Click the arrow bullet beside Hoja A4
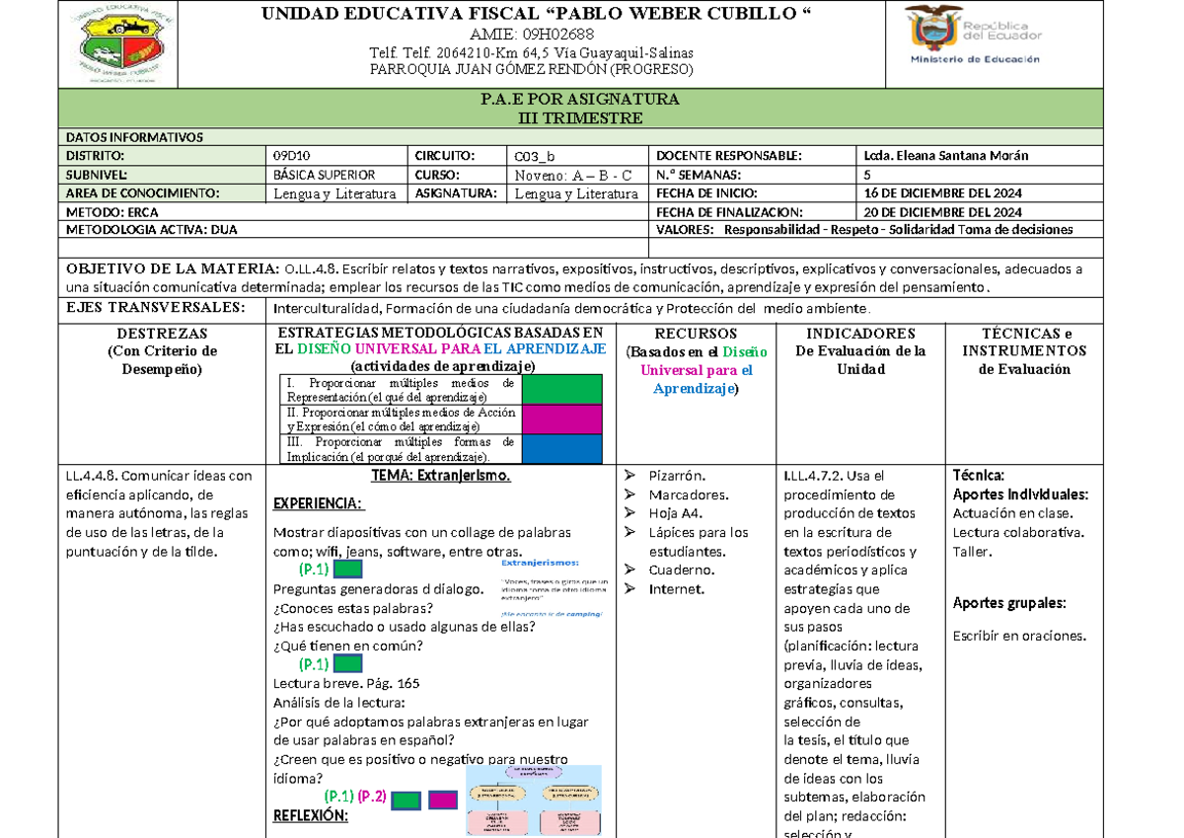This screenshot has width=1184, height=838. [631, 513]
